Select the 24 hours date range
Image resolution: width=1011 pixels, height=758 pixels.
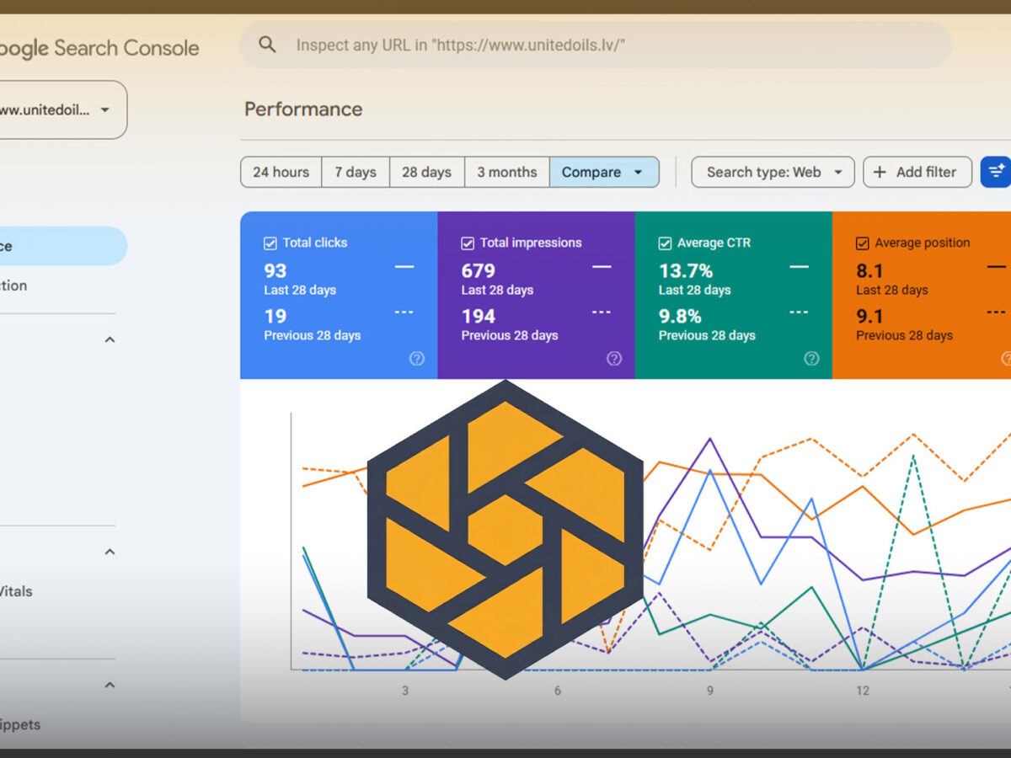(281, 172)
